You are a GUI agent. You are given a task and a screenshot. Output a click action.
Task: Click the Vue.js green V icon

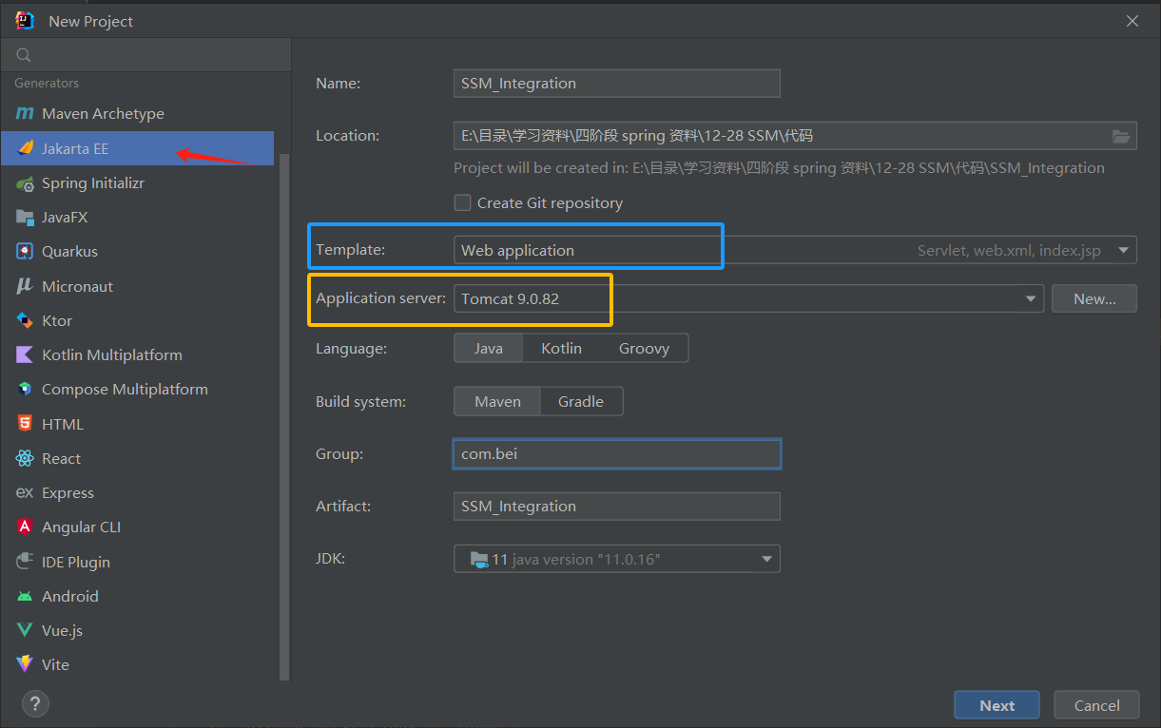pyautogui.click(x=26, y=631)
